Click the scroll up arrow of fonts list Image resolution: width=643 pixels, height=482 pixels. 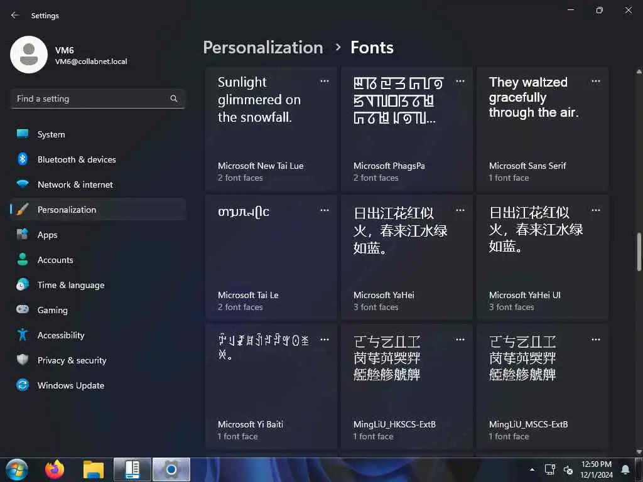coord(639,72)
